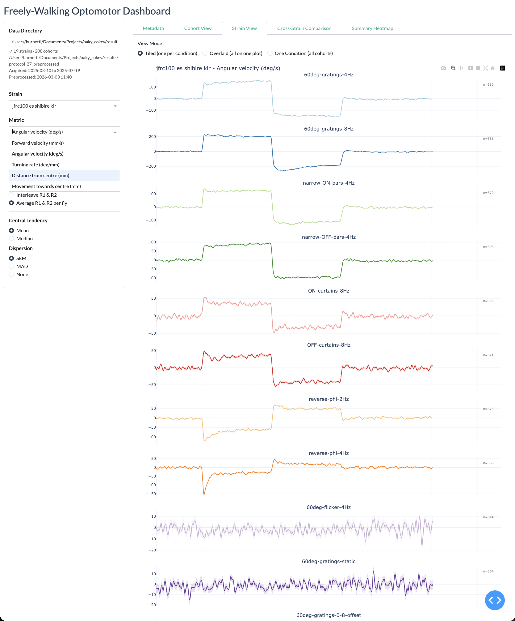Reset axes with the home icon
The image size is (515, 621).
pos(493,68)
